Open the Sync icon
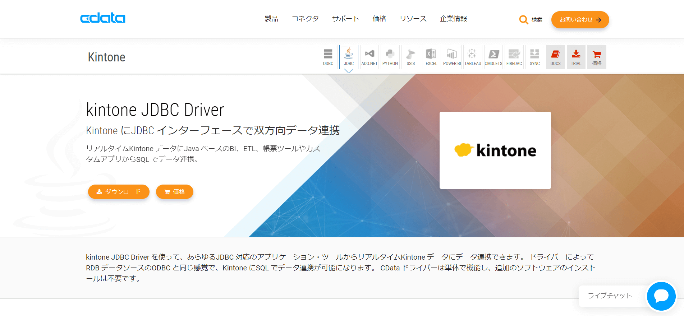This screenshot has width=684, height=316. (x=535, y=57)
